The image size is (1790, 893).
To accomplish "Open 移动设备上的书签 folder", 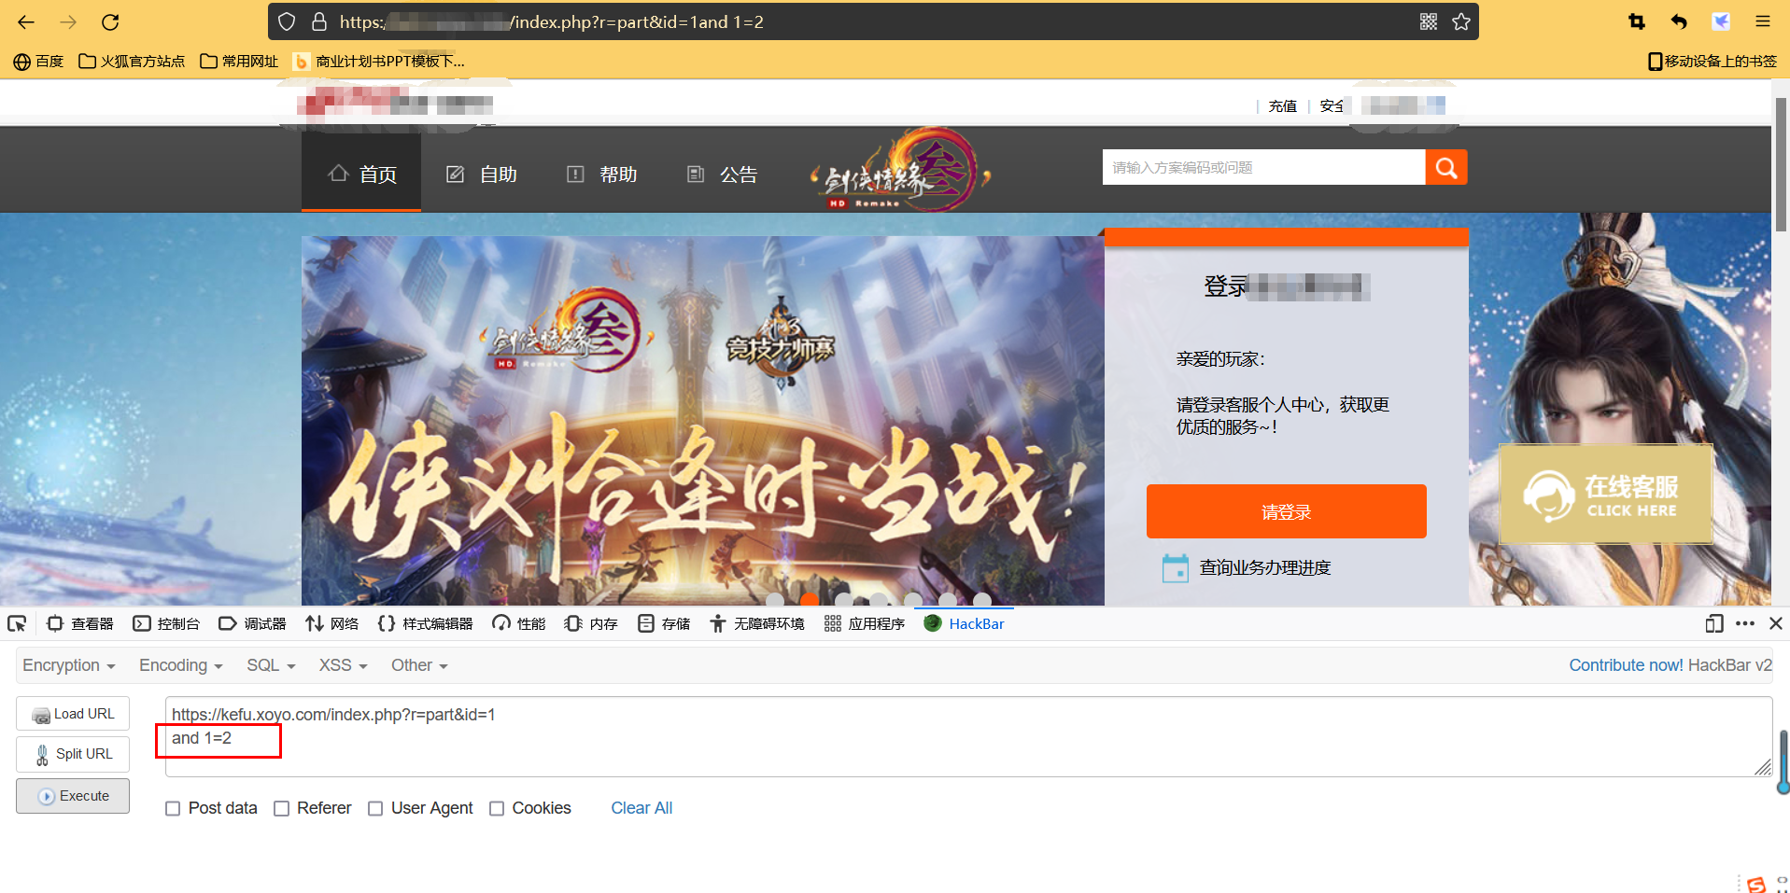I will click(x=1712, y=62).
